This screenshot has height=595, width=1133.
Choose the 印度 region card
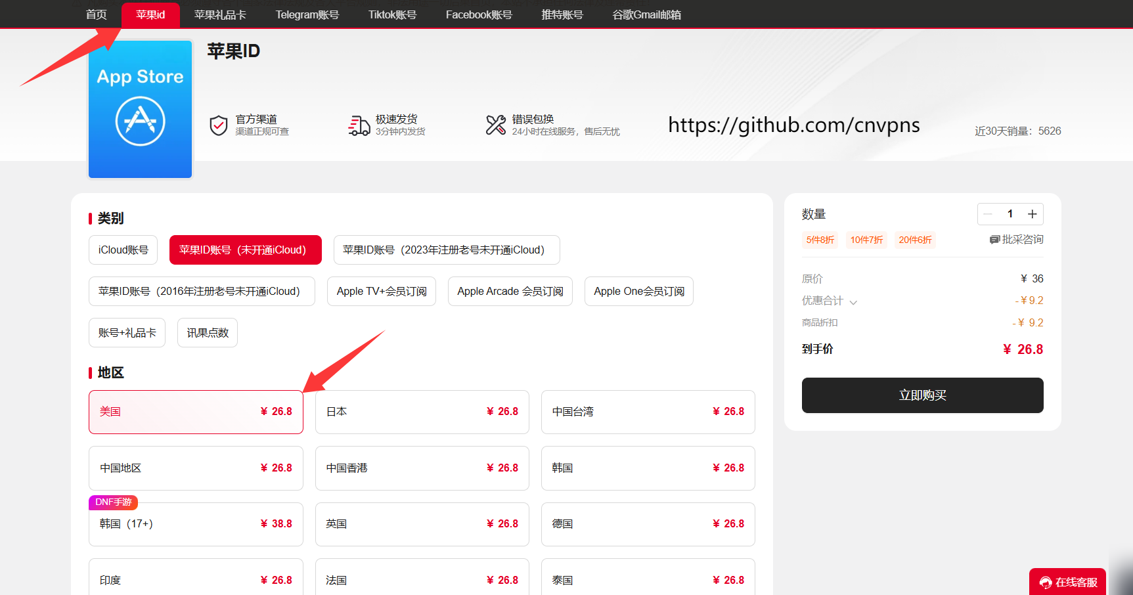pos(196,577)
